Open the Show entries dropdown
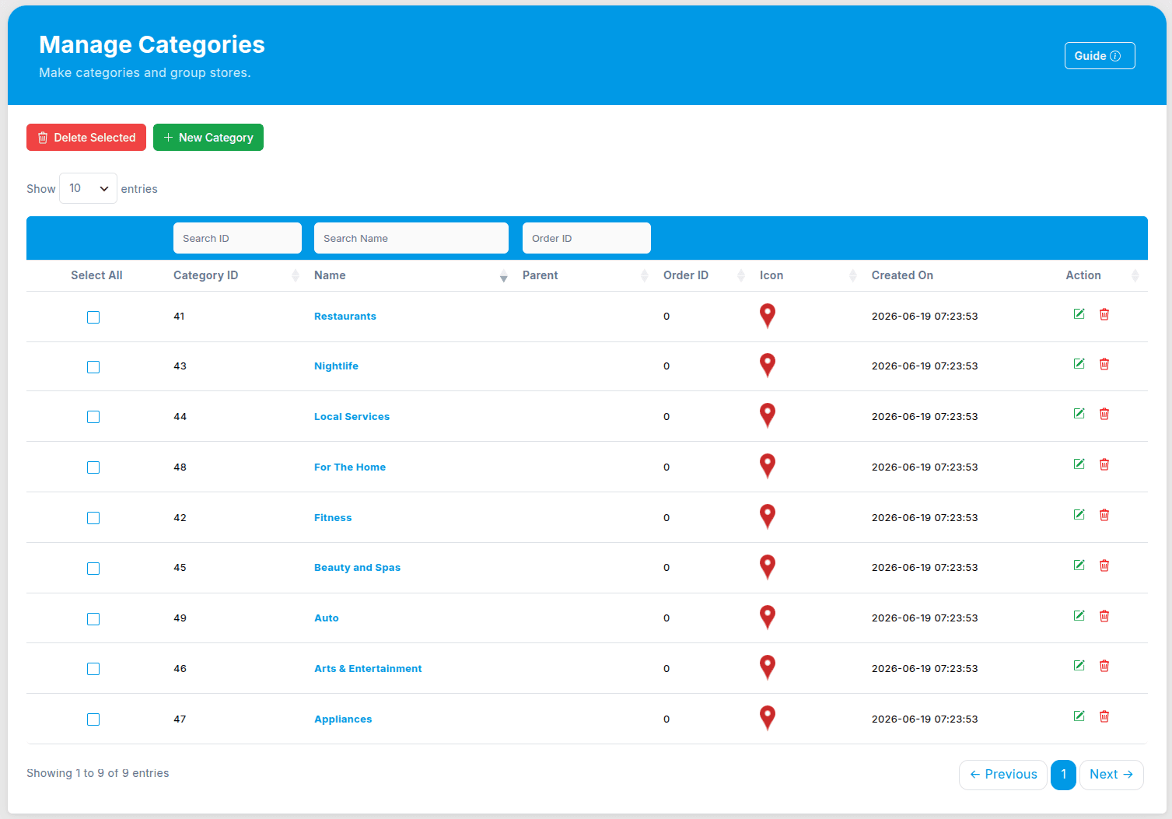The image size is (1172, 819). tap(88, 188)
